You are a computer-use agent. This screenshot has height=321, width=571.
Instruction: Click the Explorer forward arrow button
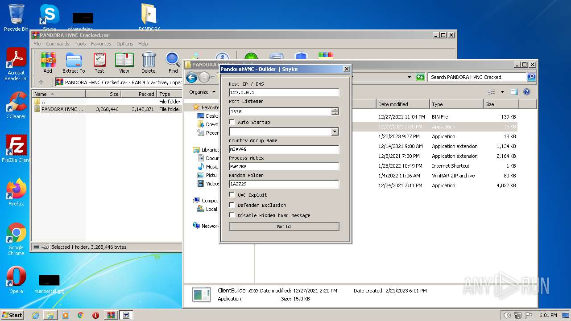click(204, 78)
